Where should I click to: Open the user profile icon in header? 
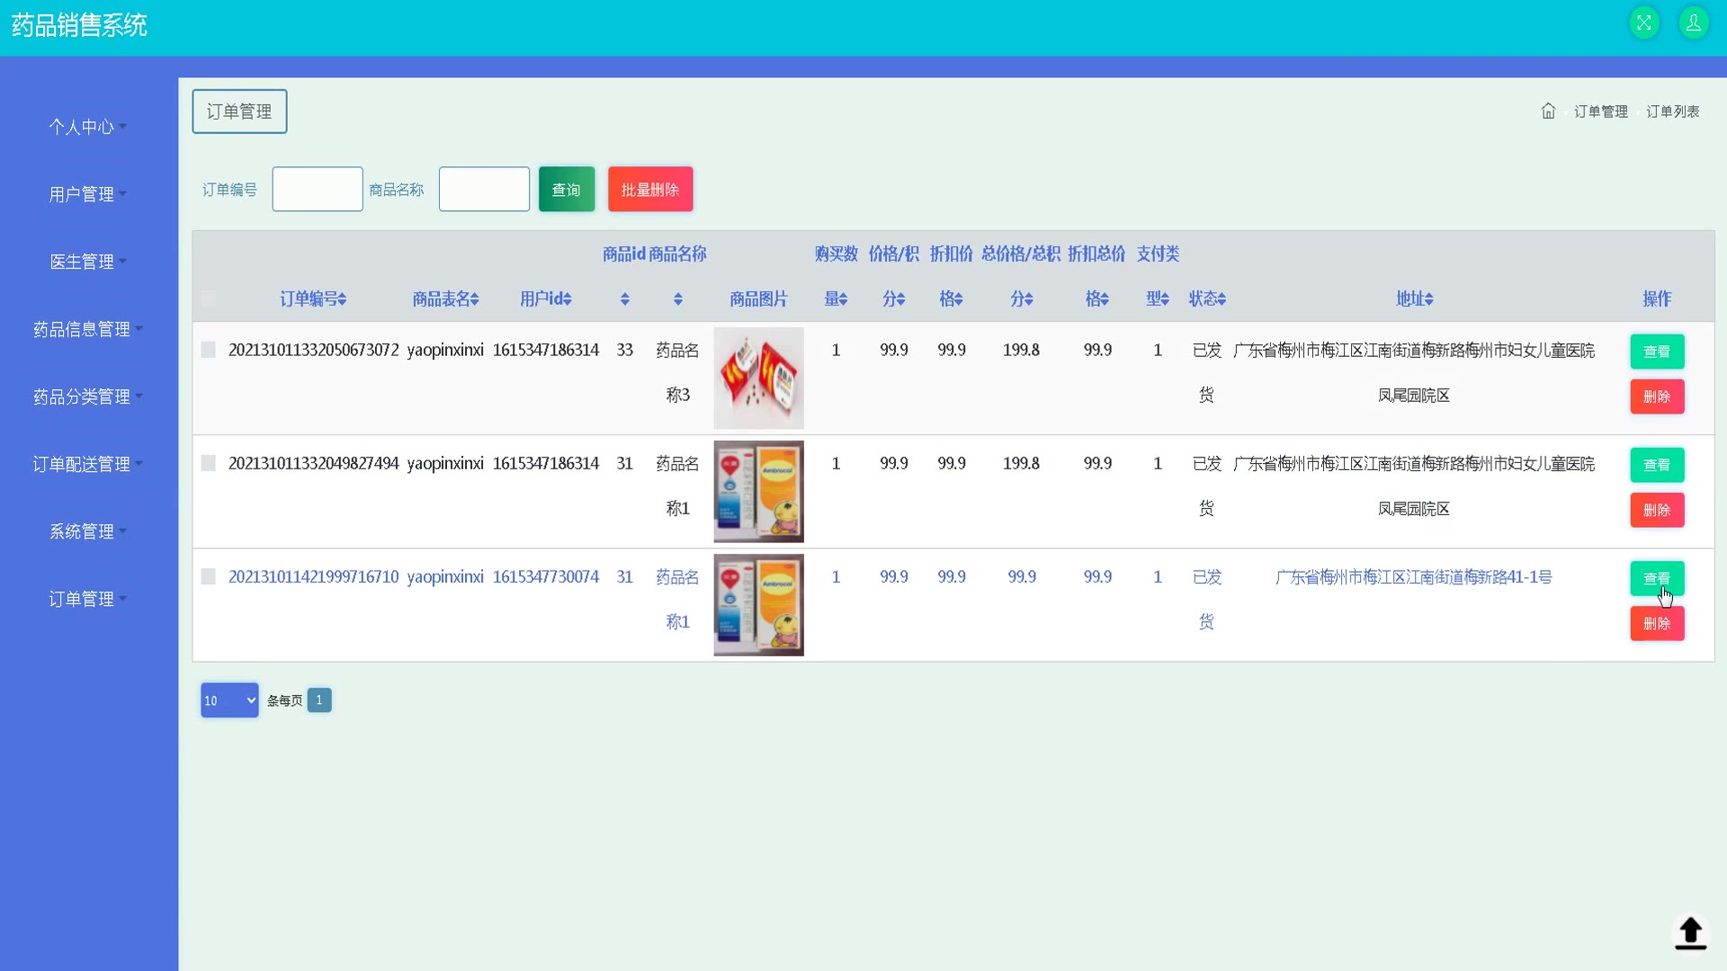coord(1693,23)
